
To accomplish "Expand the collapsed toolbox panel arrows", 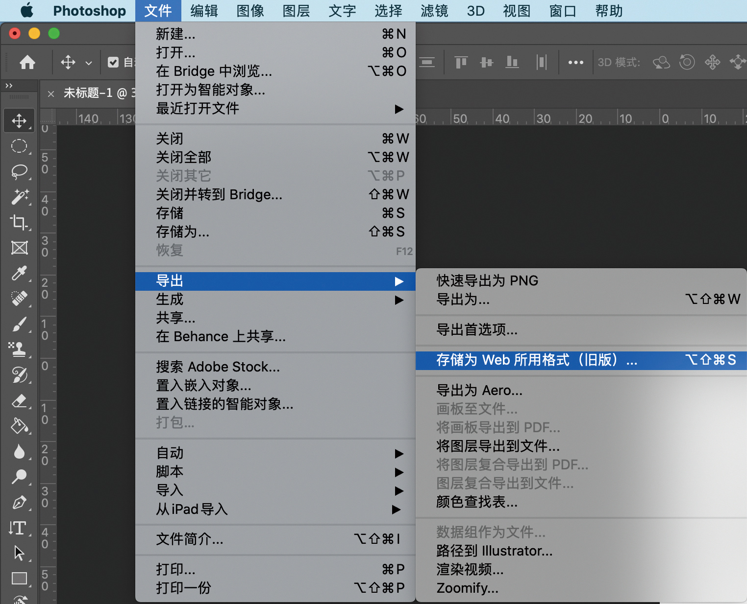I will coord(9,86).
